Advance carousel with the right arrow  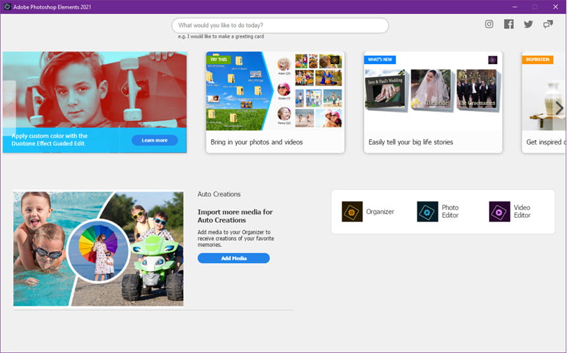[559, 108]
